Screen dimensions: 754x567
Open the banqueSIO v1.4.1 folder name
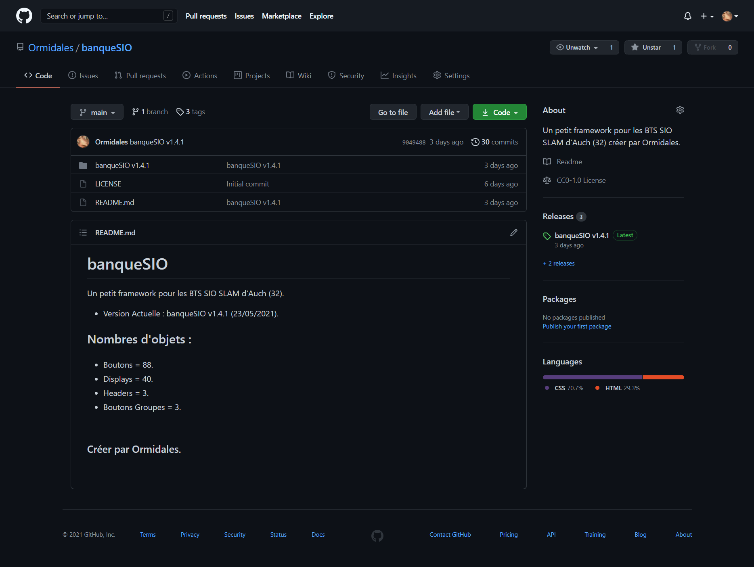coord(122,165)
